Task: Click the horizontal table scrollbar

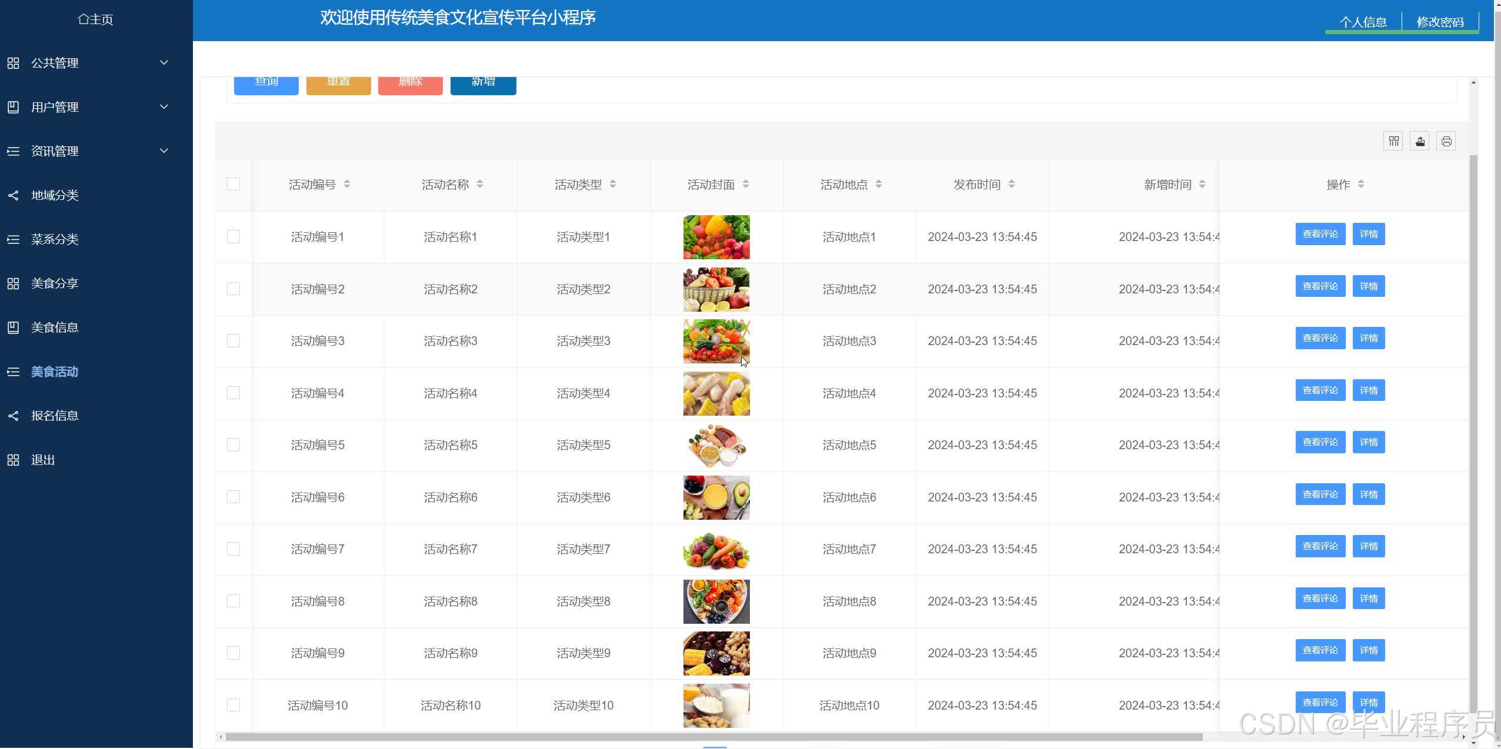Action: (713, 737)
